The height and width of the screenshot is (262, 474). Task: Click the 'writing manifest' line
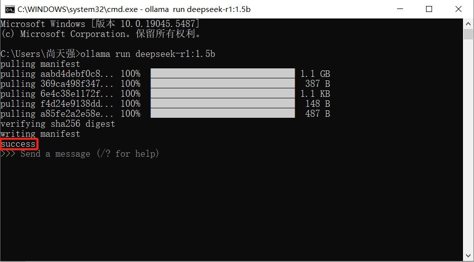[40, 134]
